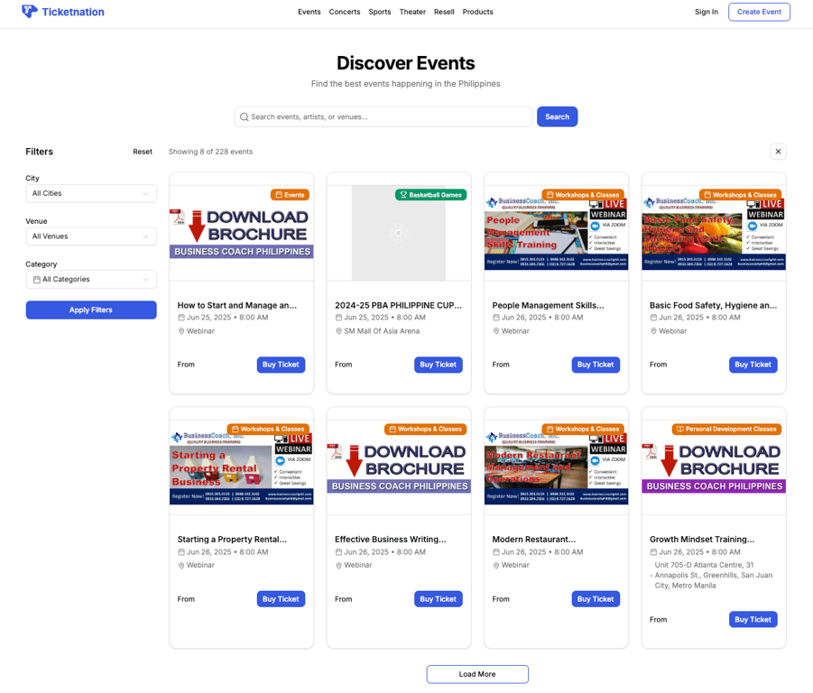813x693 pixels.
Task: Open the Events nav menu
Action: 309,12
